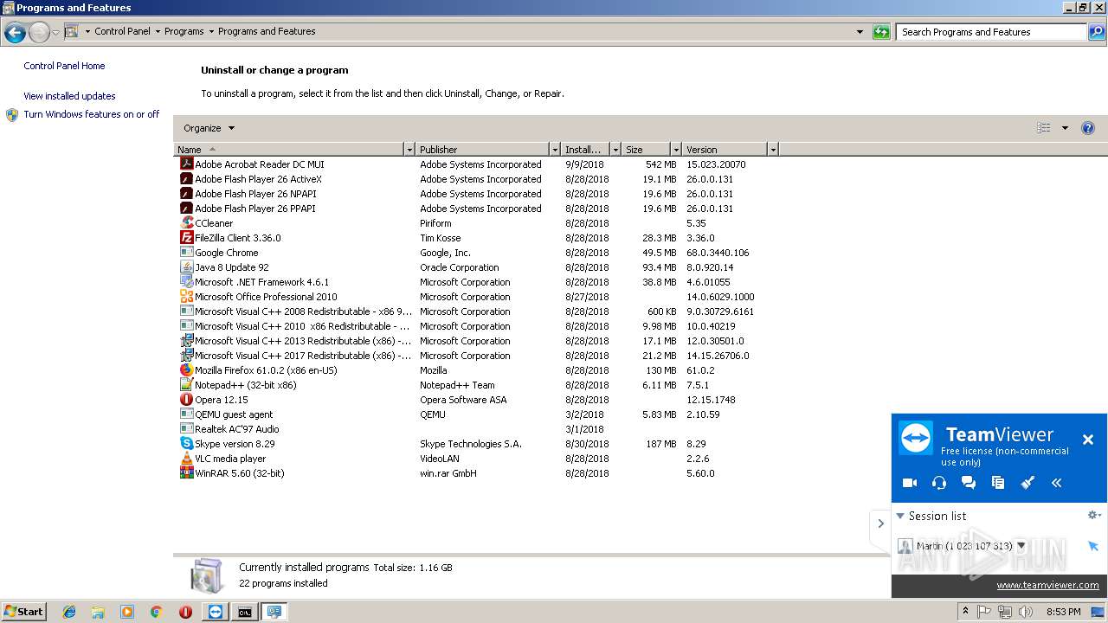Click the back navigation arrow
1108x623 pixels.
tap(15, 32)
